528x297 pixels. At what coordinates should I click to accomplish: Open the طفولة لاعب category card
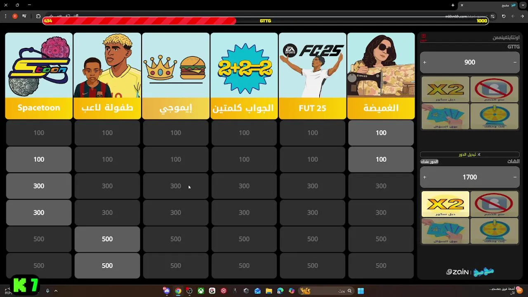click(107, 76)
